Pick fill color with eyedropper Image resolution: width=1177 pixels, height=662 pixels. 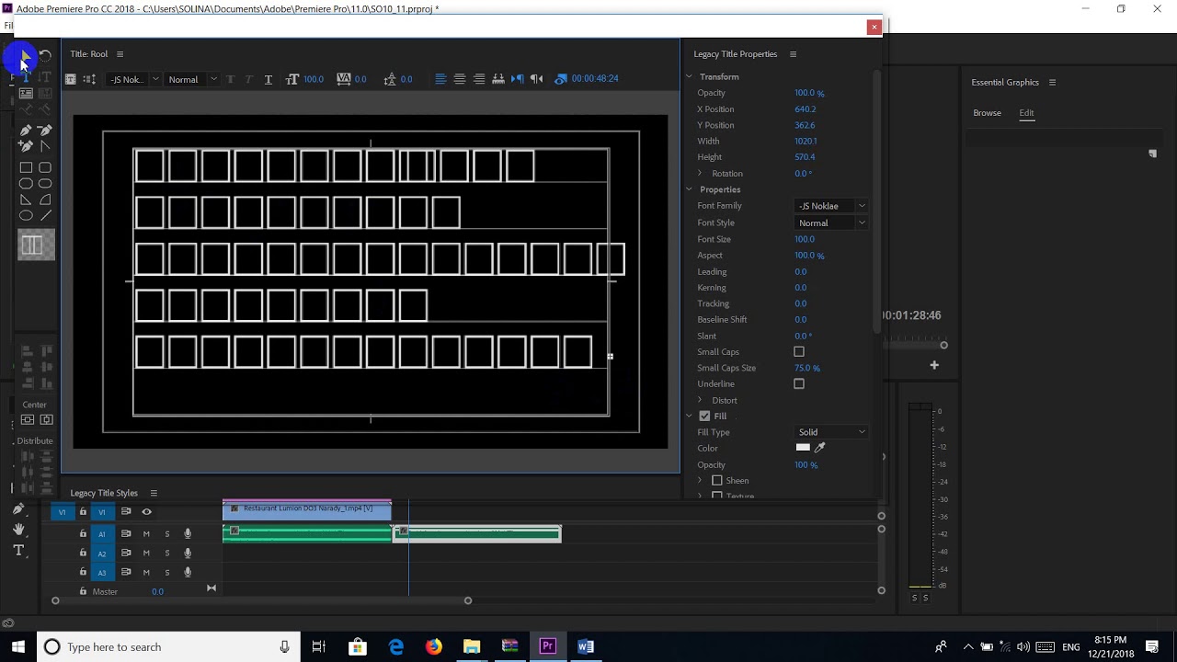(820, 448)
